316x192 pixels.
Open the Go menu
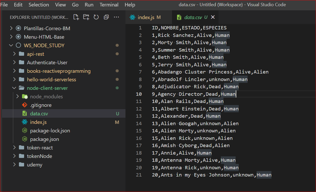click(75, 5)
